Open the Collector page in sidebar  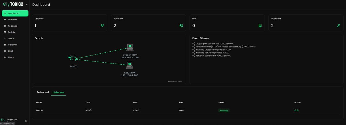(15, 45)
